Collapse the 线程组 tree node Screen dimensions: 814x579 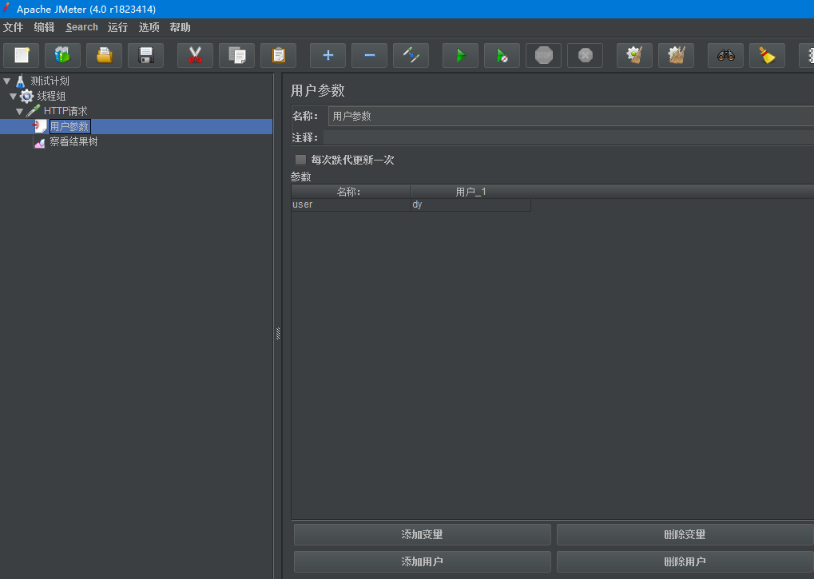pos(13,96)
